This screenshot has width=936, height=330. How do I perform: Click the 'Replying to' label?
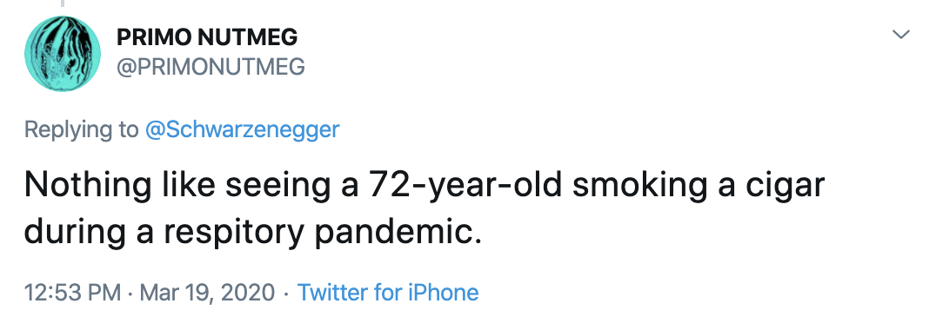tap(81, 130)
